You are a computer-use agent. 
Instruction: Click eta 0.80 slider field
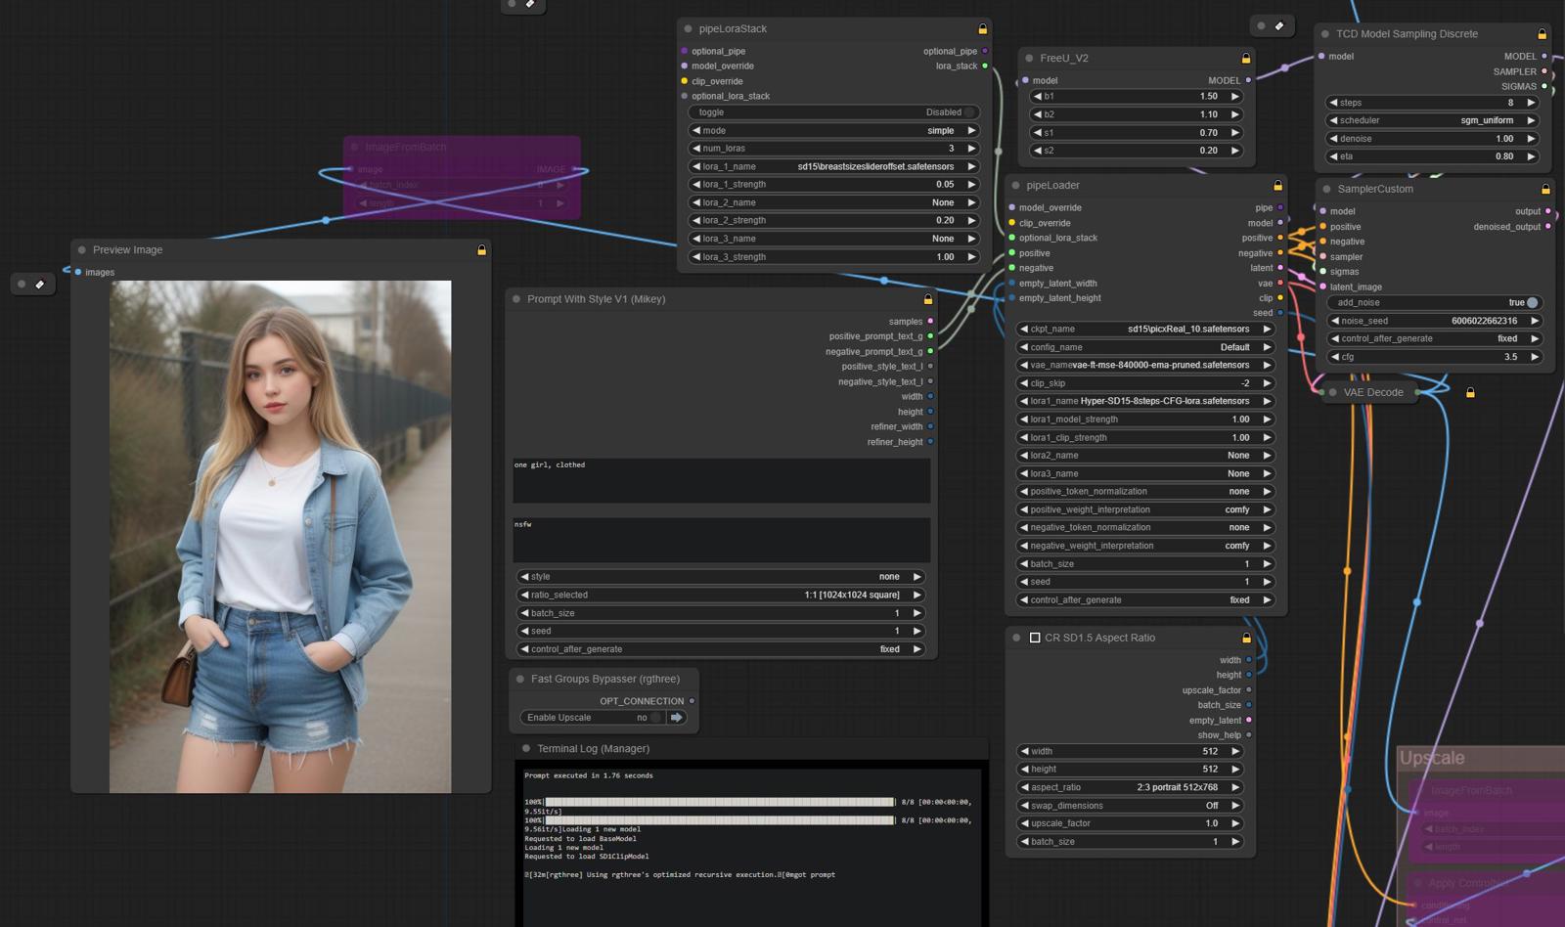[1432, 156]
